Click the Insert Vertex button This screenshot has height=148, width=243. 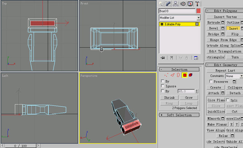[225, 17]
